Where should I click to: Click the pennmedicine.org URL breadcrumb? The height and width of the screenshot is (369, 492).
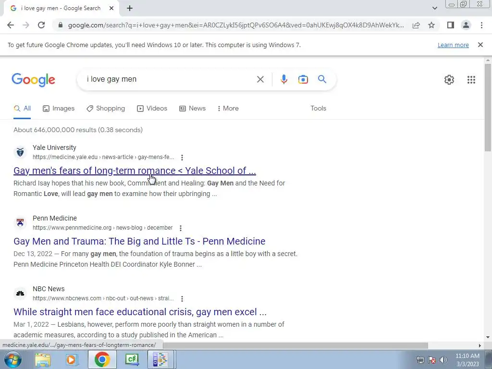pyautogui.click(x=103, y=228)
